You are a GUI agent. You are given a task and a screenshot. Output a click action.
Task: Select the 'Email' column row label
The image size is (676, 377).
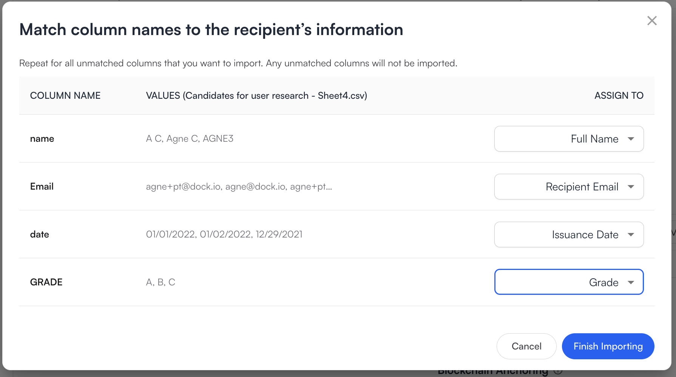(x=42, y=187)
